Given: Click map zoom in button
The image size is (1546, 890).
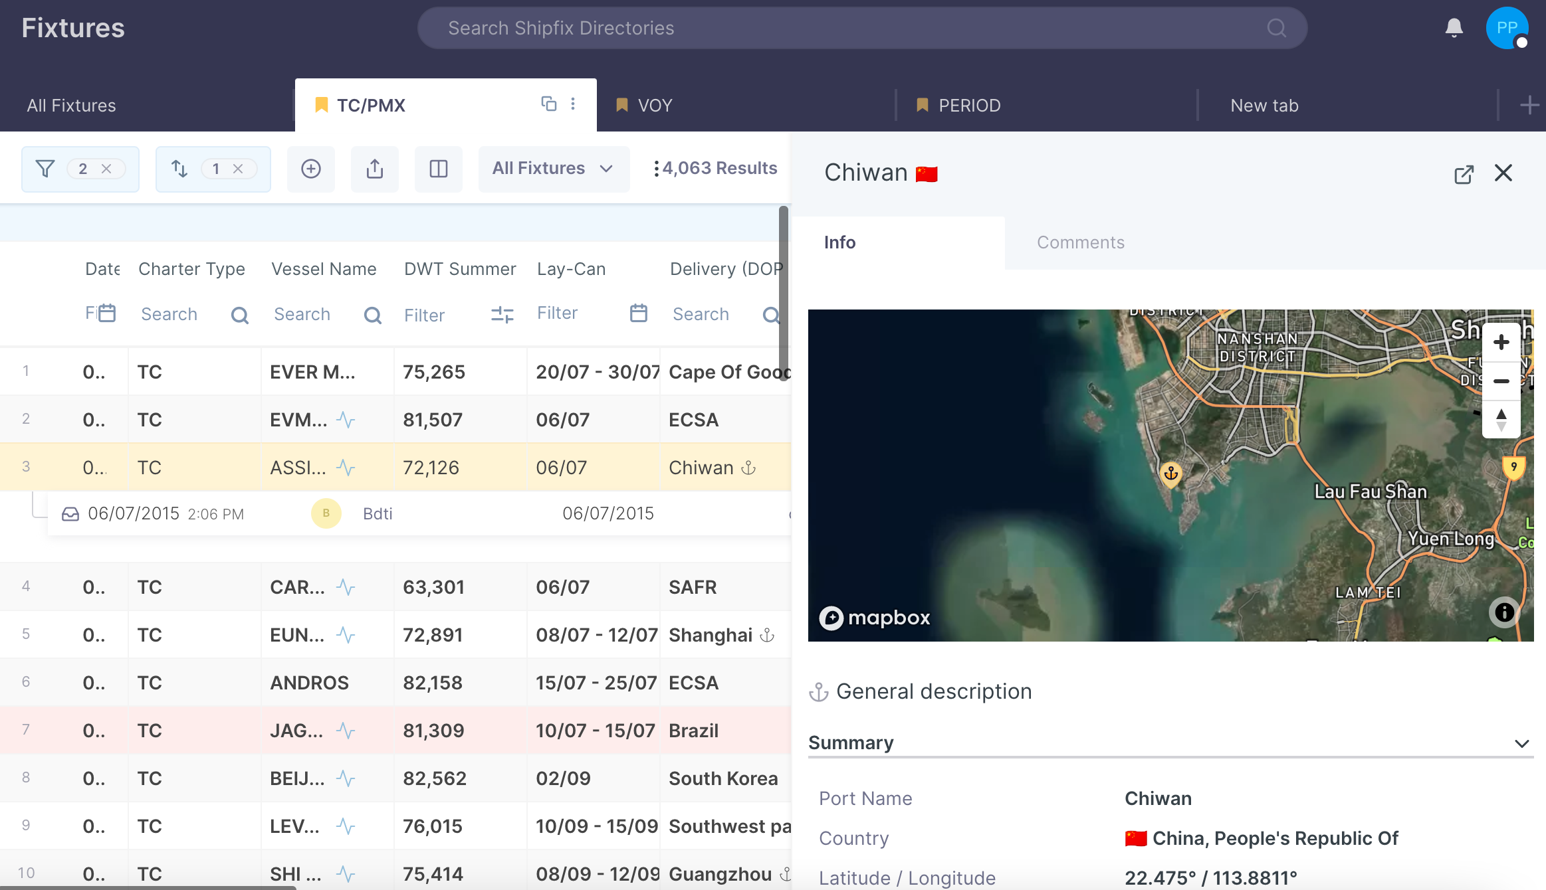Looking at the screenshot, I should (x=1501, y=343).
